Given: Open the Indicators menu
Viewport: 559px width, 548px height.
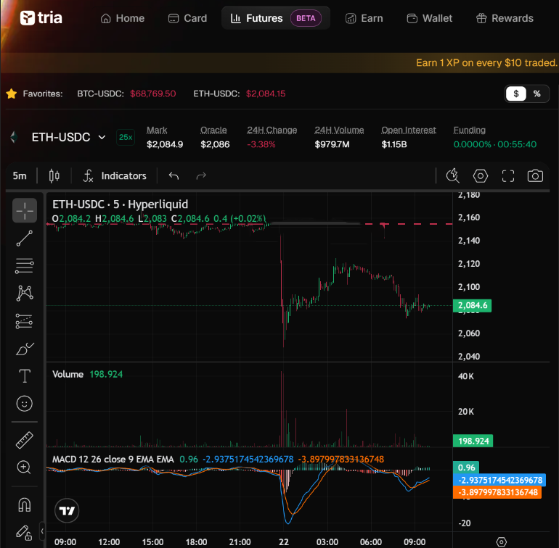Looking at the screenshot, I should pyautogui.click(x=115, y=176).
